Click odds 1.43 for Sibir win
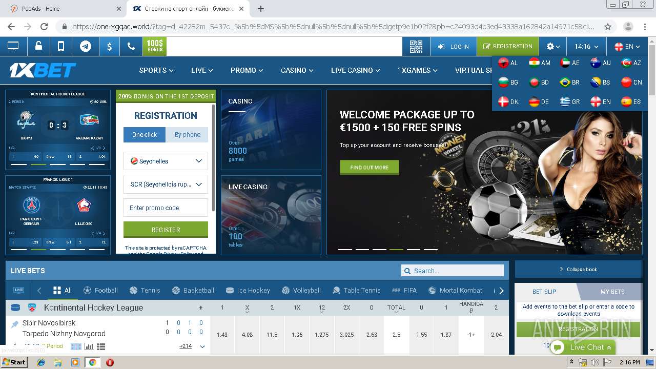 pyautogui.click(x=222, y=335)
